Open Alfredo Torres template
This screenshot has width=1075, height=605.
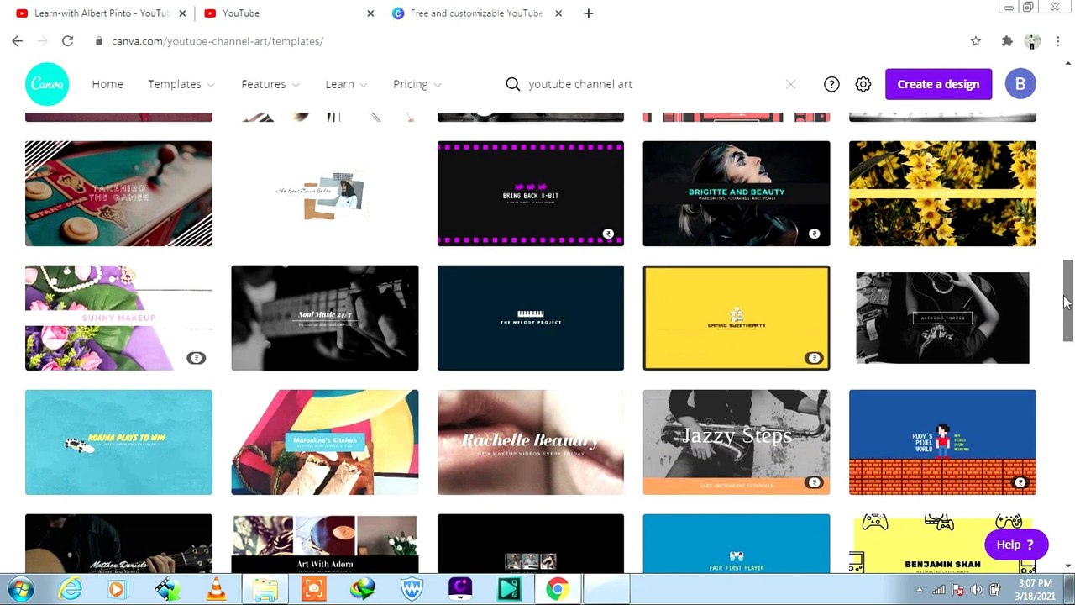click(x=942, y=318)
